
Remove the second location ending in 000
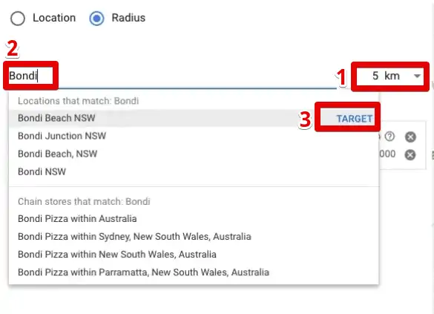point(410,155)
